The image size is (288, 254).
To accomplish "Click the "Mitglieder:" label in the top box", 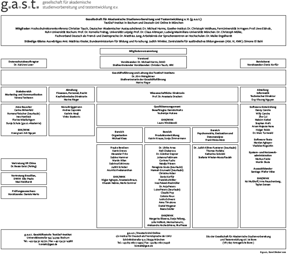I will 23,28.
